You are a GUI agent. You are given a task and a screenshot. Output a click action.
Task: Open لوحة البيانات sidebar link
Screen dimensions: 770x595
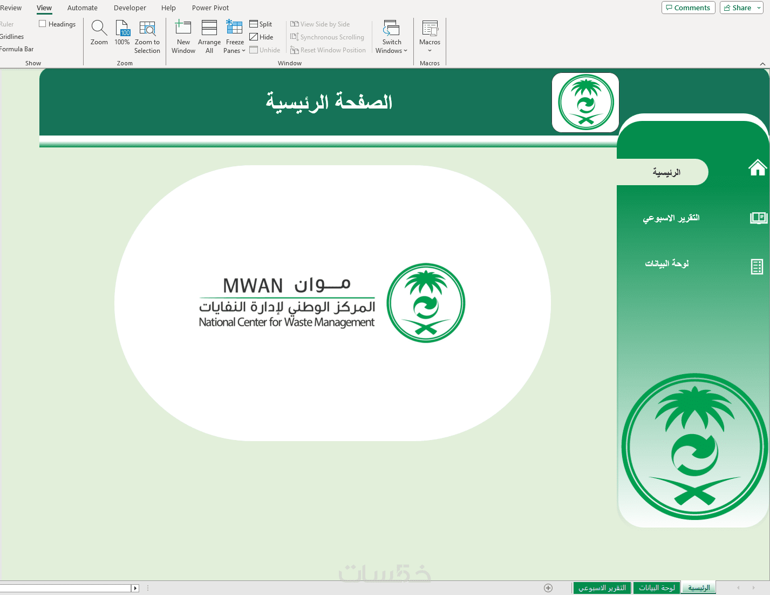667,263
